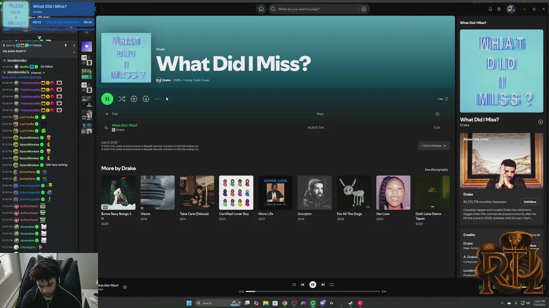Open Spotify from the Windows taskbar
This screenshot has width=549, height=308.
coord(313,303)
